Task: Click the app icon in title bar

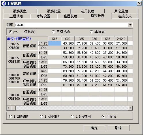Action: (x=4, y=3)
